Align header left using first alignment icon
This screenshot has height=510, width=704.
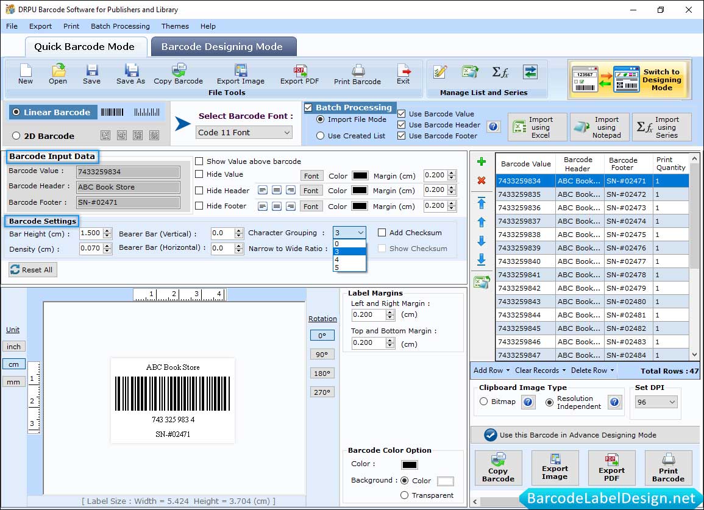pos(263,190)
